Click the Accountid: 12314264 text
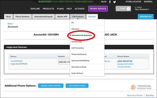The height and width of the screenshot is (98, 157). (46, 35)
